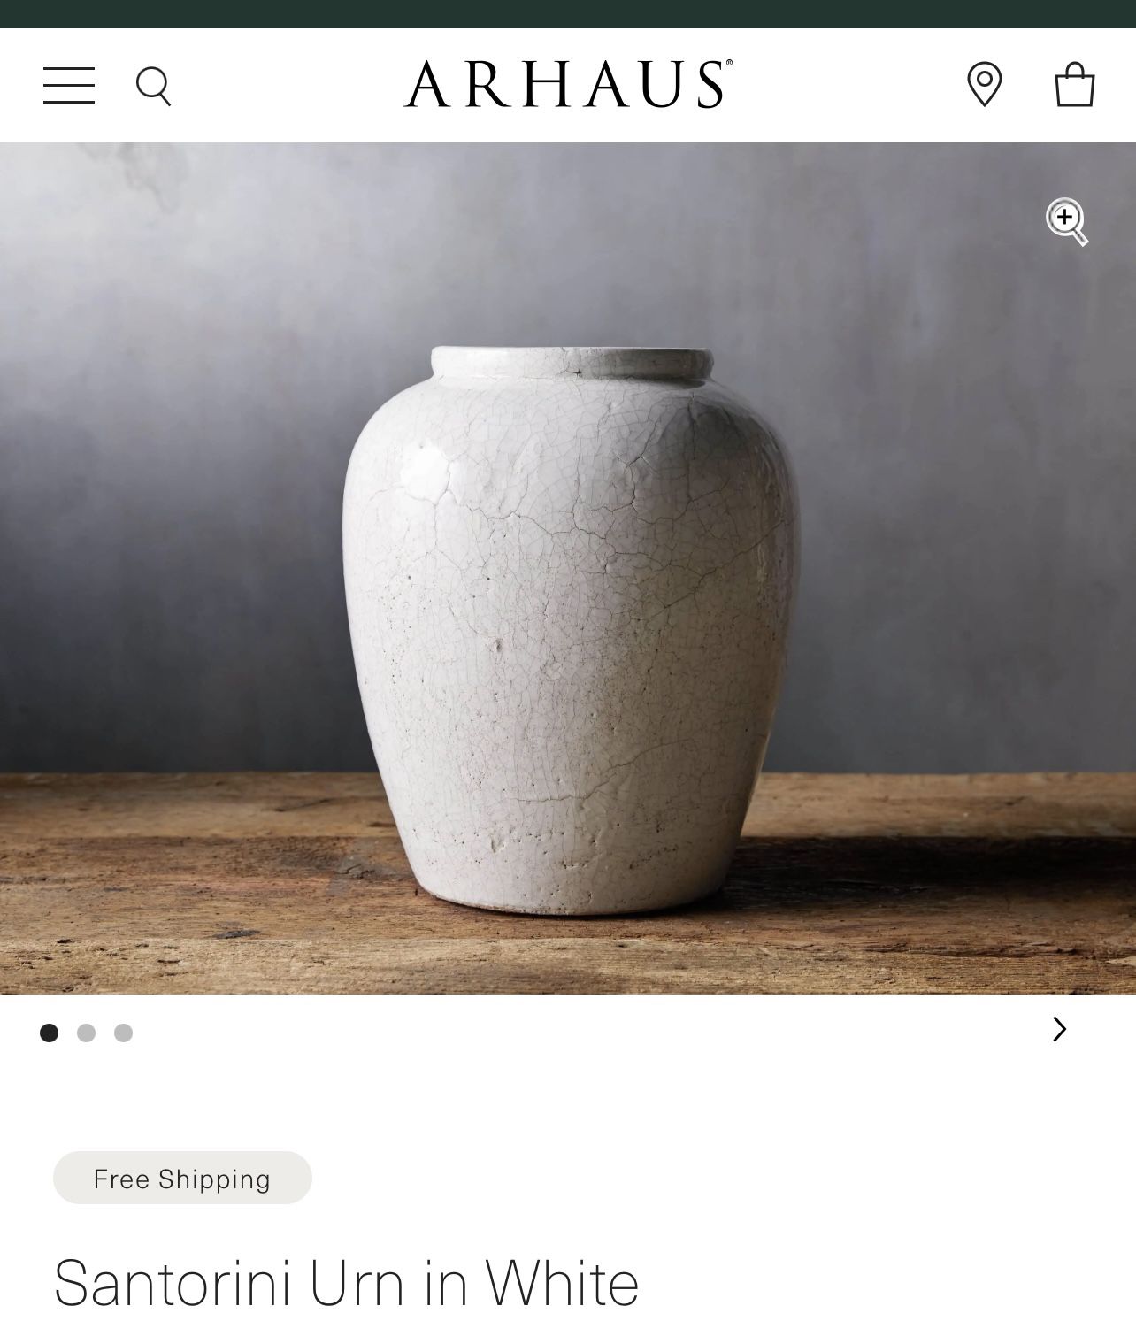Go to the Arhaus logo homepage

point(568,84)
